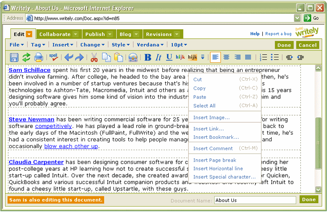Select justify alignment

(x=248, y=57)
